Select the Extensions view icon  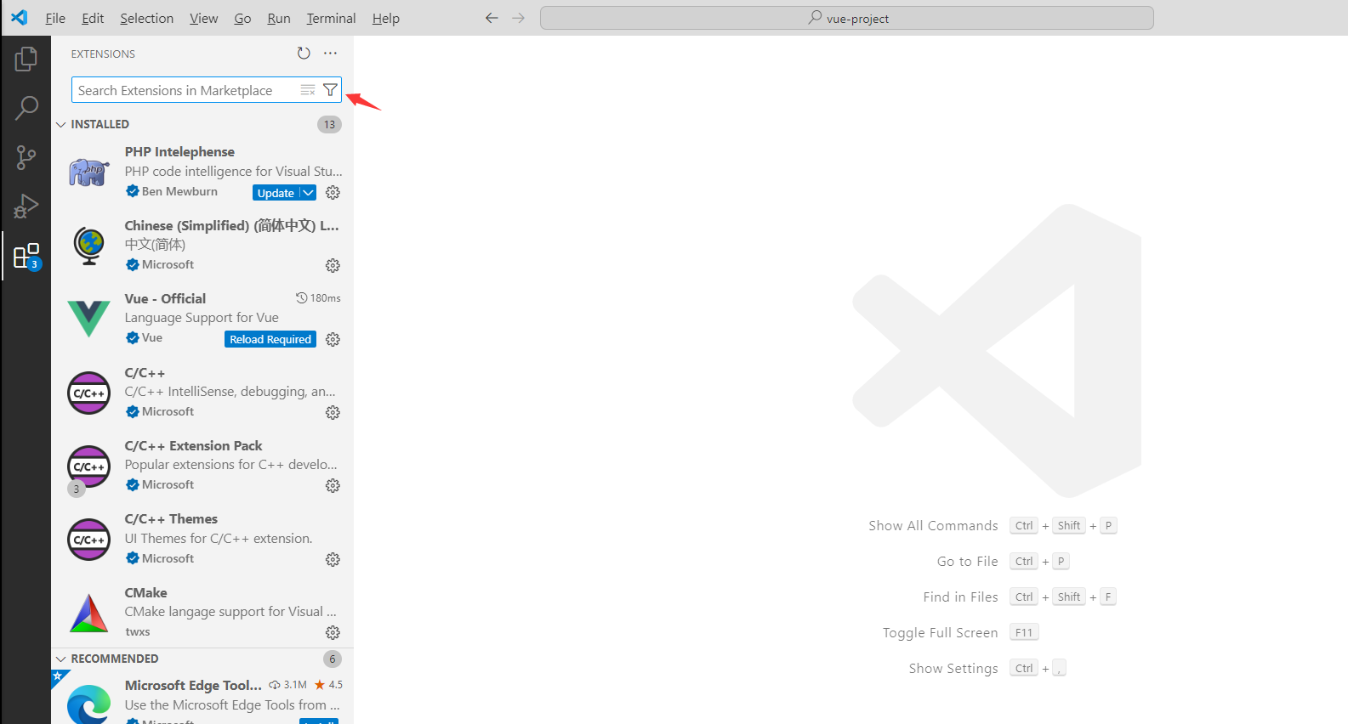pyautogui.click(x=26, y=256)
